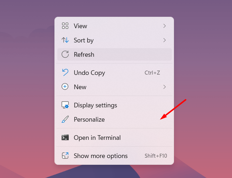Choose Undo Copy menu entry
This screenshot has width=232, height=178.
pos(114,72)
